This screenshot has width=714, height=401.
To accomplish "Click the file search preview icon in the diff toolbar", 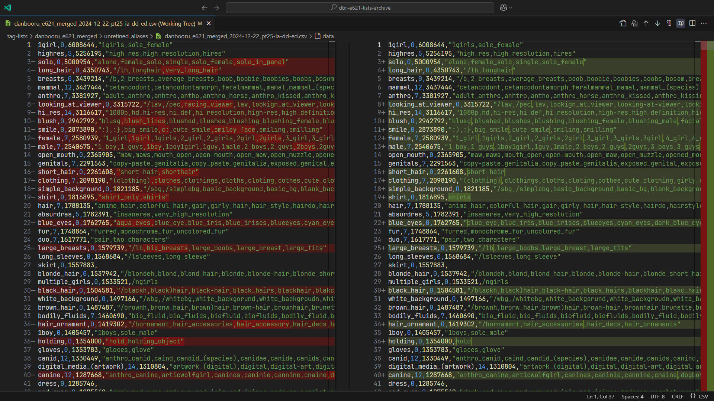I will (634, 23).
